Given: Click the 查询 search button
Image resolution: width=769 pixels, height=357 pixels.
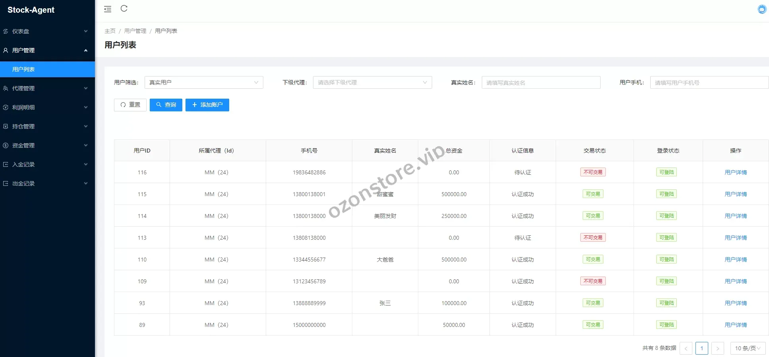Looking at the screenshot, I should [166, 105].
